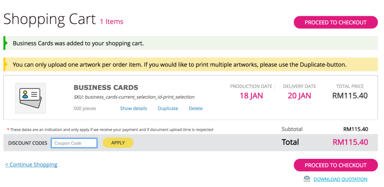This screenshot has width=384, height=187.
Task: Expand Show details for Business Cards
Action: pos(133,109)
